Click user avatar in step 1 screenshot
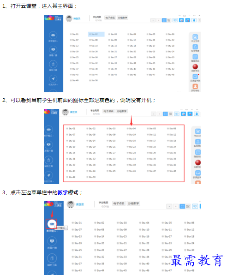The image size is (227, 275). pyautogui.click(x=69, y=18)
